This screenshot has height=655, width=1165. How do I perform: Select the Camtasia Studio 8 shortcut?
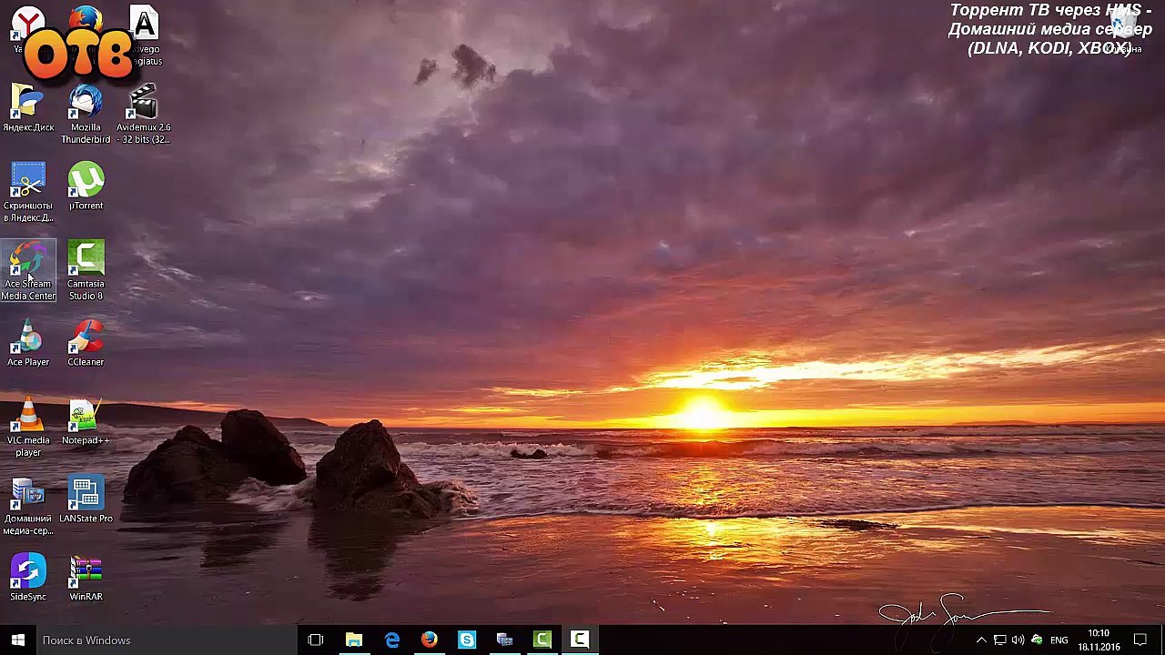pyautogui.click(x=86, y=271)
